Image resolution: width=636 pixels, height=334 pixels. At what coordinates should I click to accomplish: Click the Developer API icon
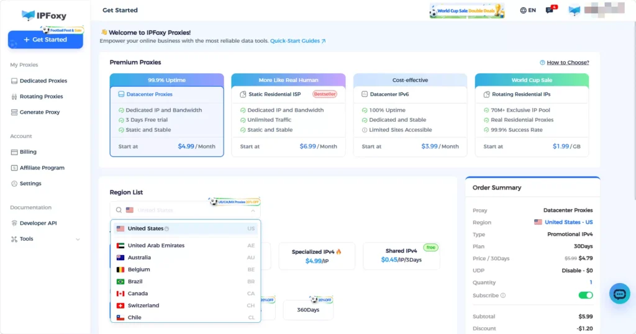coord(14,223)
